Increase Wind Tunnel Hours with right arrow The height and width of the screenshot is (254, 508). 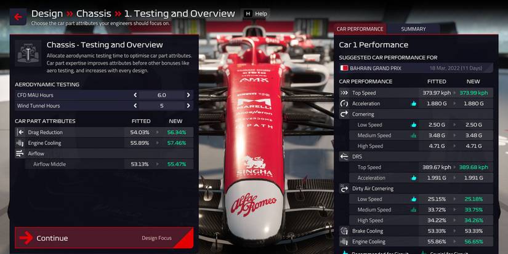(188, 106)
